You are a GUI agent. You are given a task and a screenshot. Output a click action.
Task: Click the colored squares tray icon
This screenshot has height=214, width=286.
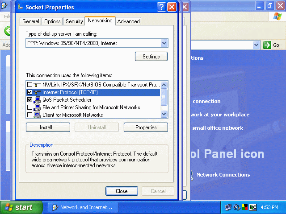pos(245,207)
